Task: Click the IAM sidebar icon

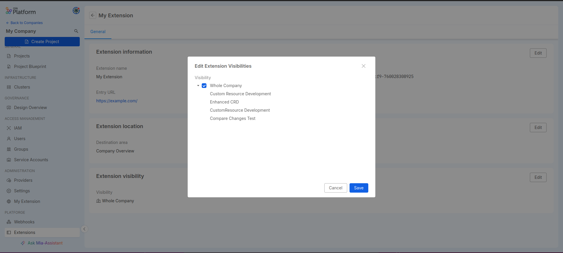Action: point(9,128)
